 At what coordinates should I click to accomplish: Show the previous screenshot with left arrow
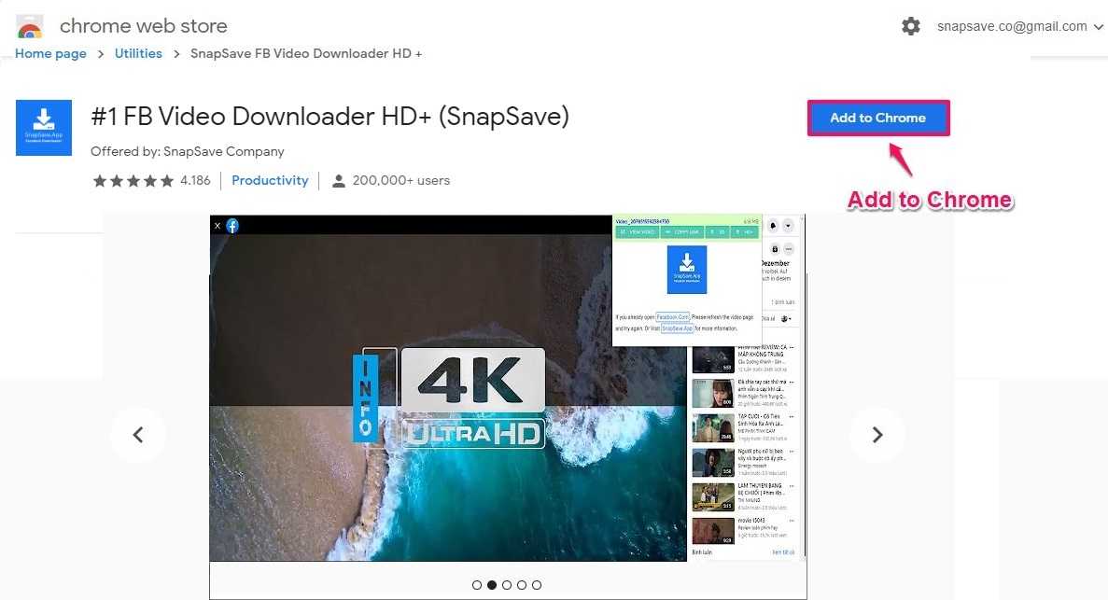pos(138,435)
